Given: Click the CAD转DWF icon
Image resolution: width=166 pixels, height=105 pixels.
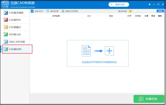Looking at the screenshot, I should click(6, 49).
